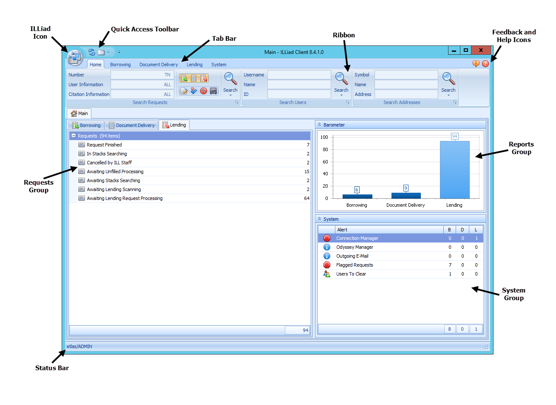This screenshot has width=556, height=405.
Task: Click the green import table icon
Action: (x=184, y=78)
